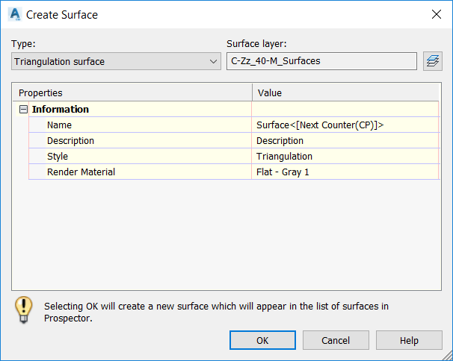Click the Surface layer text field
This screenshot has height=361, width=453.
click(x=321, y=61)
